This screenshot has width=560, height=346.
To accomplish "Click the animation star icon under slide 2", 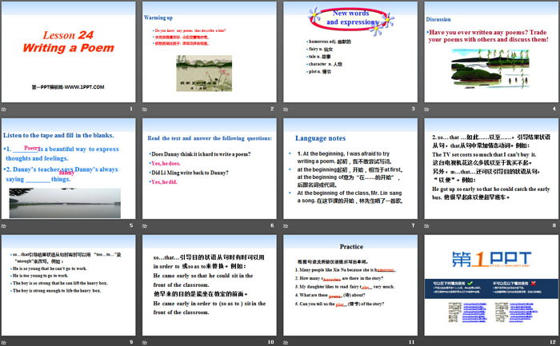I will tap(145, 109).
